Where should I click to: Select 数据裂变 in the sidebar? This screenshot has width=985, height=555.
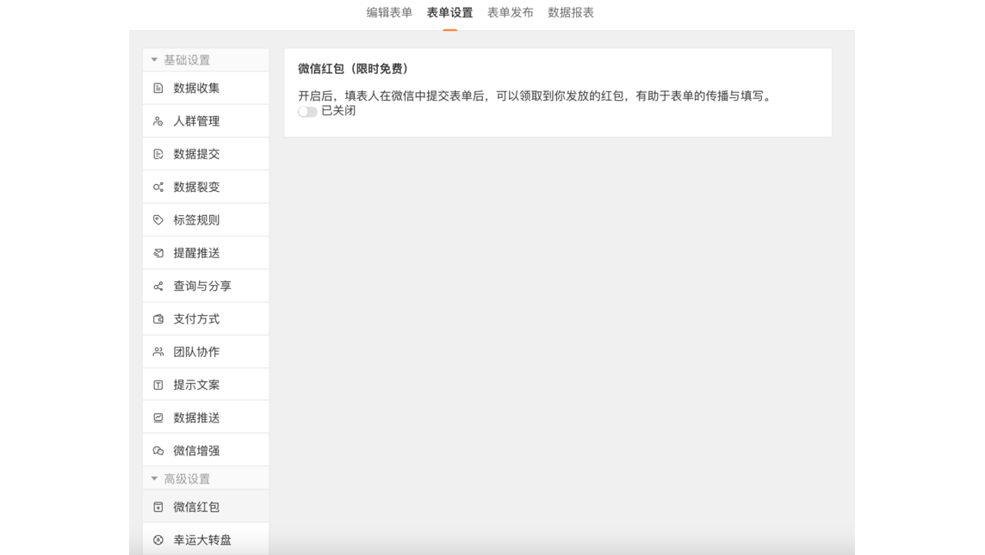(x=206, y=187)
